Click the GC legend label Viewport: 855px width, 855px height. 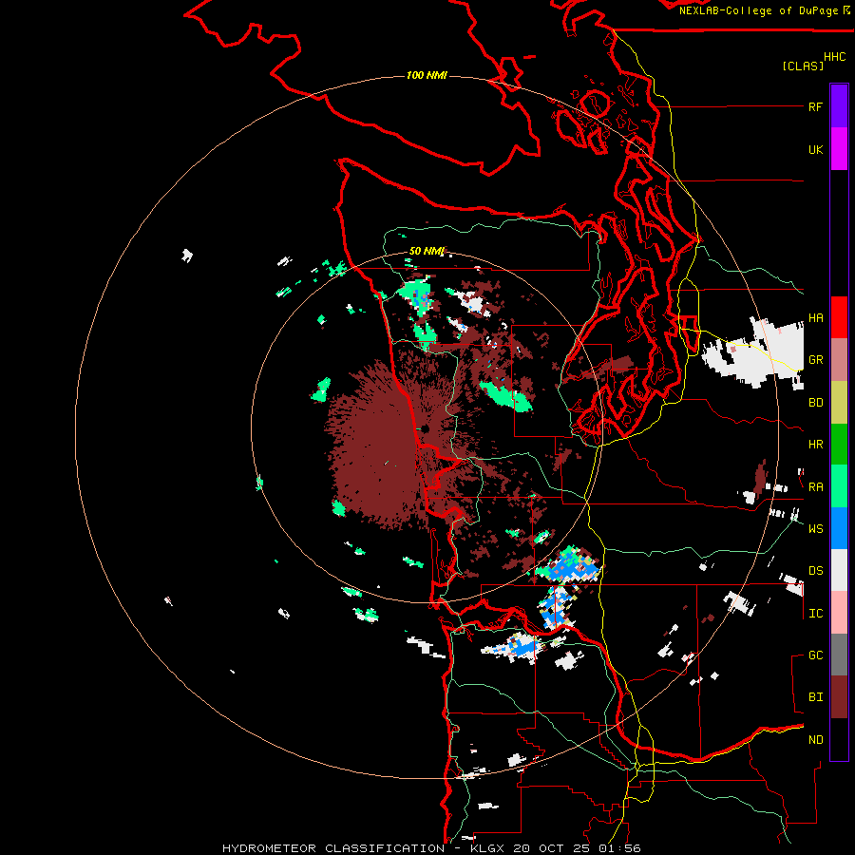(x=815, y=655)
